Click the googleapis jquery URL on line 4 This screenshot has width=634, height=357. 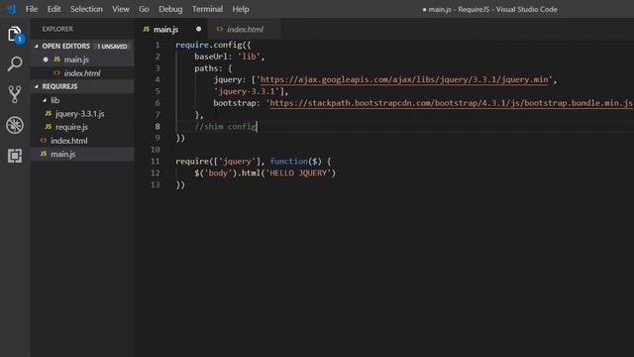coord(404,79)
